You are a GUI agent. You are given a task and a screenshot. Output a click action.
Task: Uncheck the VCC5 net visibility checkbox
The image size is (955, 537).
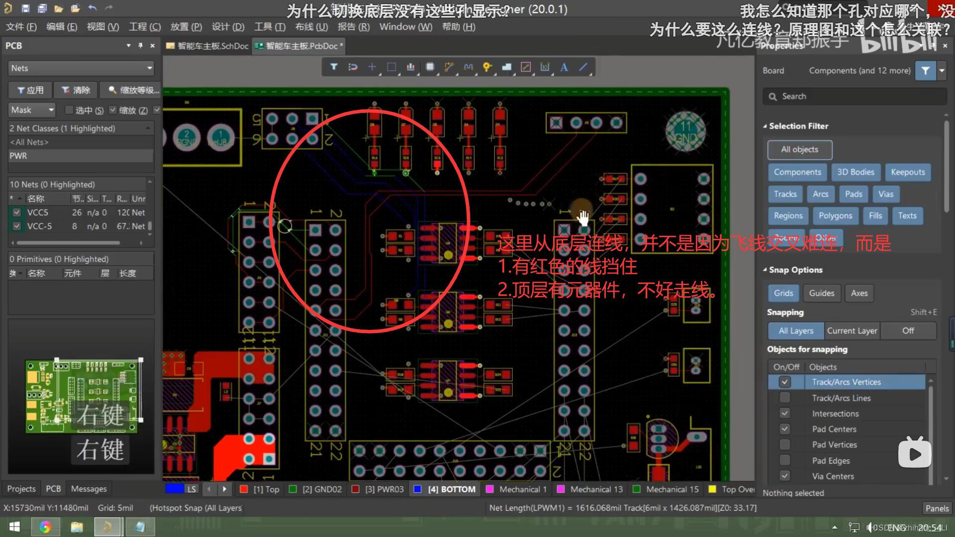[x=16, y=212]
